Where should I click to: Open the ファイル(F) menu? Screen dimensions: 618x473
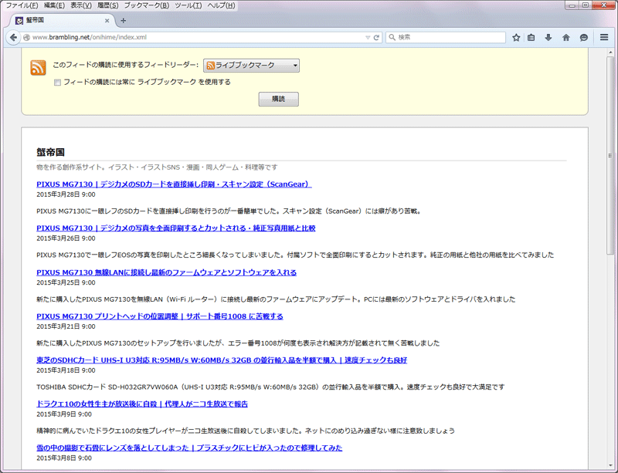(x=22, y=5)
